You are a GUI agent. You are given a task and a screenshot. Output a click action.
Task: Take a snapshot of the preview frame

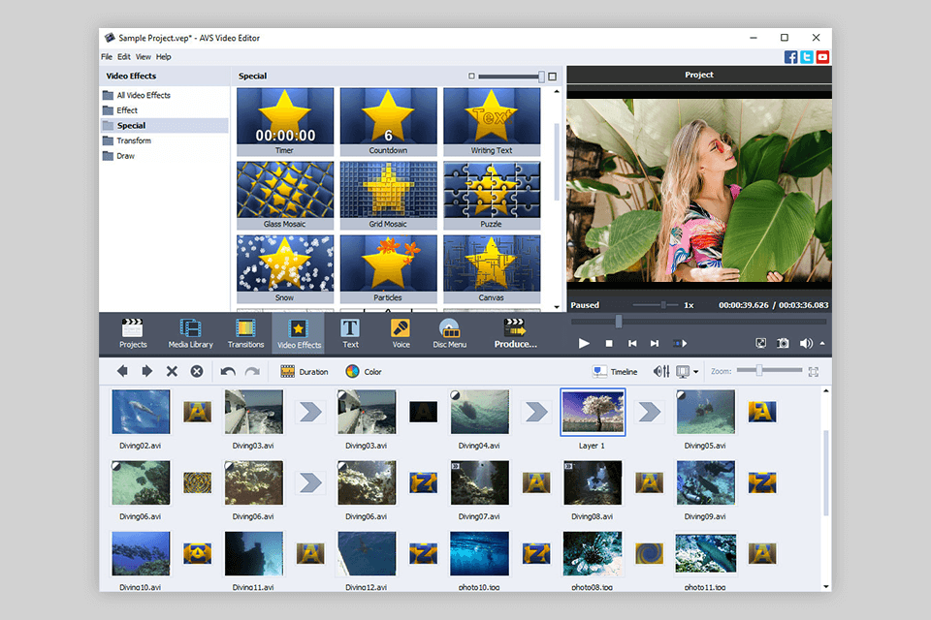(x=784, y=343)
